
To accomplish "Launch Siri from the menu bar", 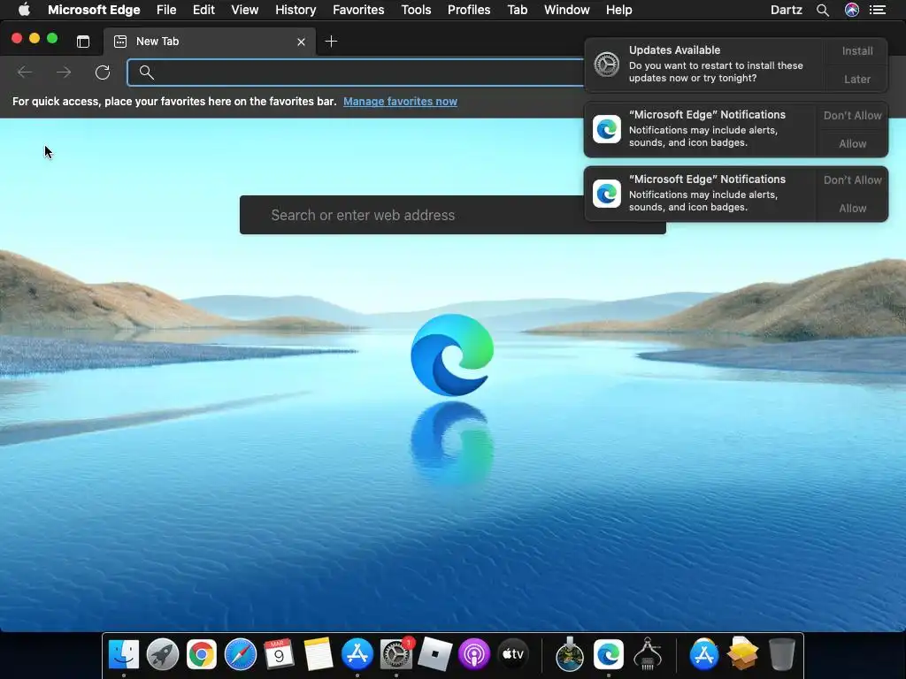I will 852,10.
